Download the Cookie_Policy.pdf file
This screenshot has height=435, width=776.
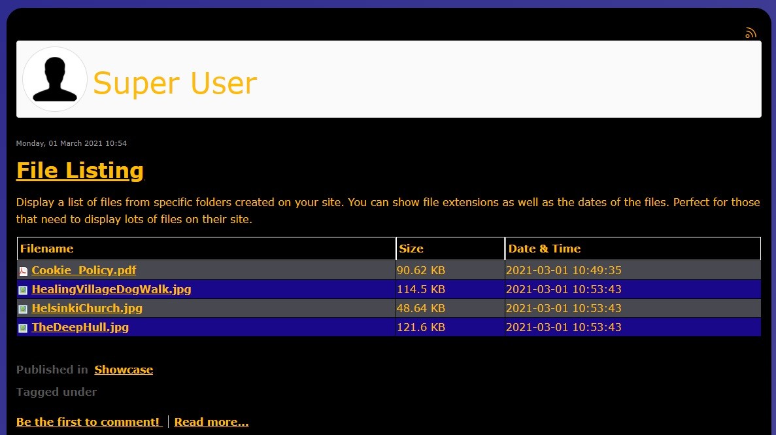click(x=84, y=270)
